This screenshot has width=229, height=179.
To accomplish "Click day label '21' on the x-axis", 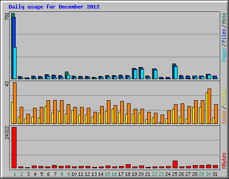I will coord(148,174).
